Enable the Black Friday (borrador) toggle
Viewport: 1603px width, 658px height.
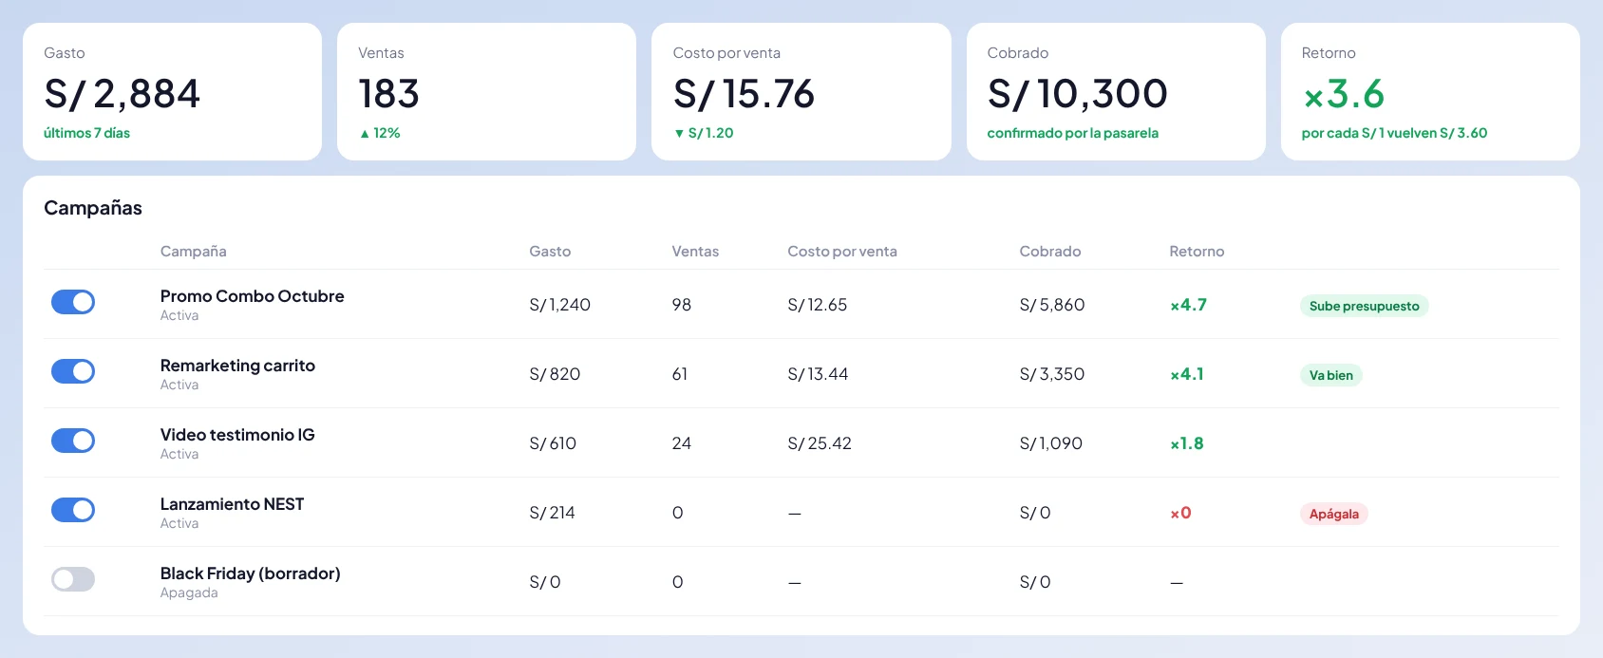(73, 579)
